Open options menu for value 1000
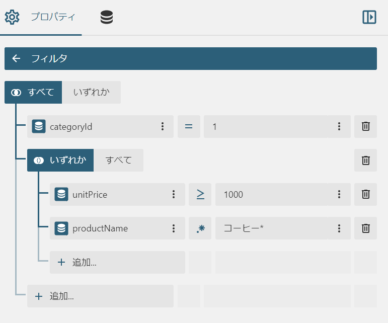This screenshot has height=323, width=388. point(339,194)
